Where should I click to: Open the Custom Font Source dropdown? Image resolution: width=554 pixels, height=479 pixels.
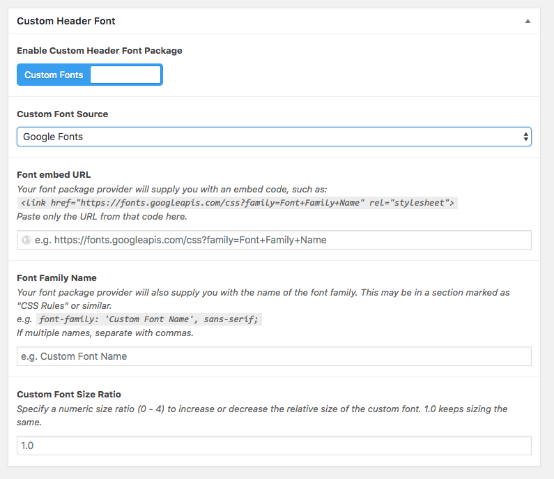coord(274,137)
